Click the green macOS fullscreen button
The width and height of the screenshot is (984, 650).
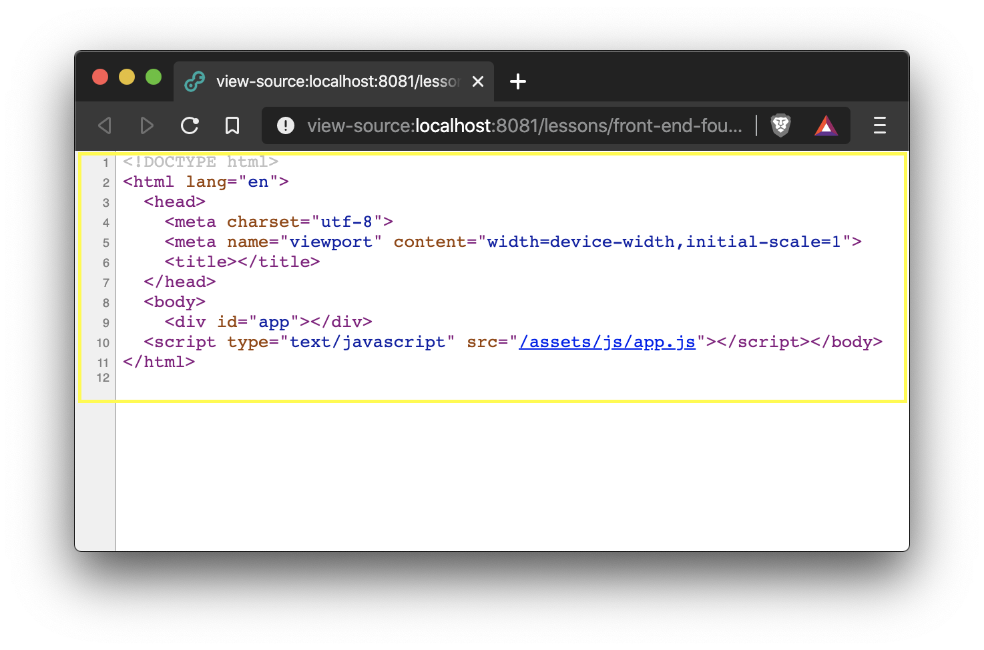(153, 77)
